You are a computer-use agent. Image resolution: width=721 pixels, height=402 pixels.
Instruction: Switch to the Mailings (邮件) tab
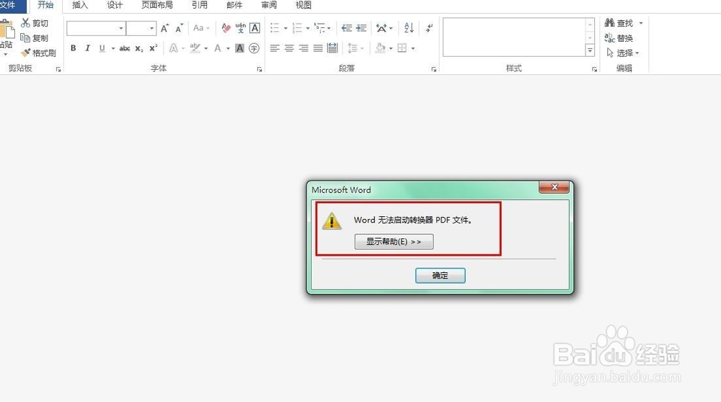[234, 5]
